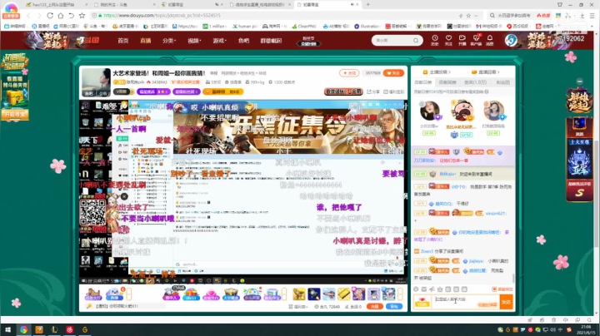600x336 pixels.
Task: Collapse the right floating sidebar minus button
Action: [580, 82]
